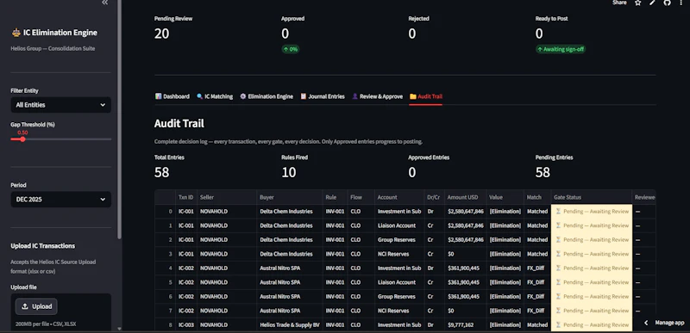Click the sidebar vertical scrollbar
This screenshot has width=690, height=333.
click(119, 119)
